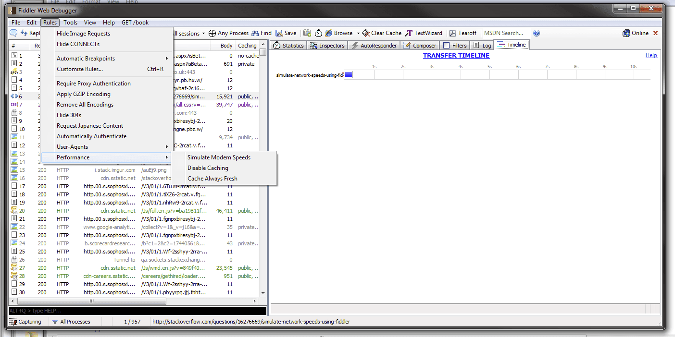Select Simulate Modem Speeds

pyautogui.click(x=219, y=157)
